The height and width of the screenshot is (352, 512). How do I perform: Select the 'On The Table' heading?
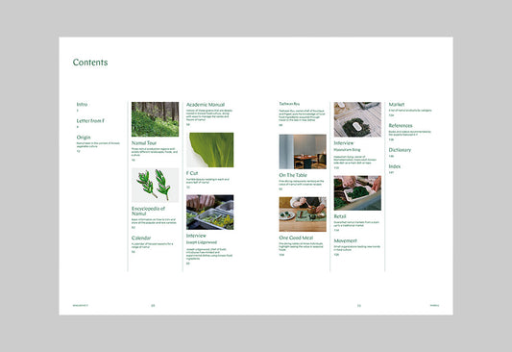293,175
